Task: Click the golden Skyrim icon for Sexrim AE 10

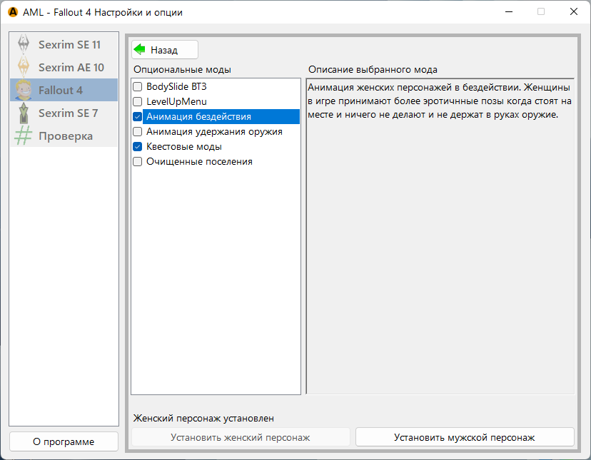Action: pos(24,67)
